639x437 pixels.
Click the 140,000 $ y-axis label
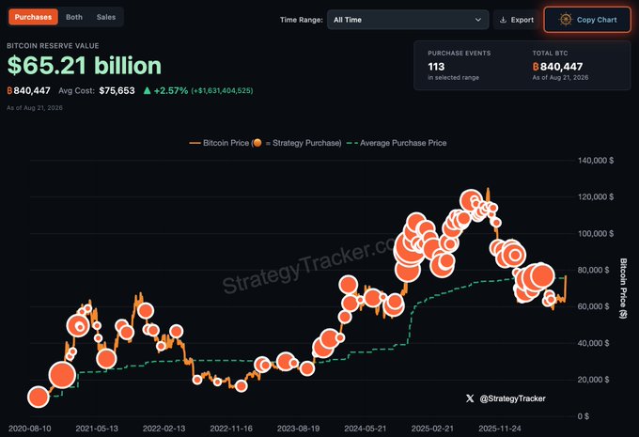[596, 160]
